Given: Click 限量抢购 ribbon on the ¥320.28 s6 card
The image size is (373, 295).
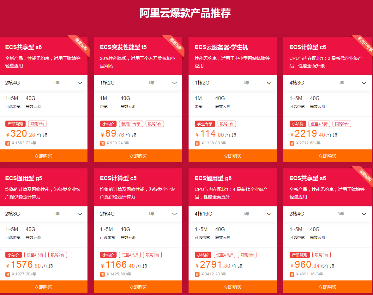Looking at the screenshot, I should pos(81,44).
